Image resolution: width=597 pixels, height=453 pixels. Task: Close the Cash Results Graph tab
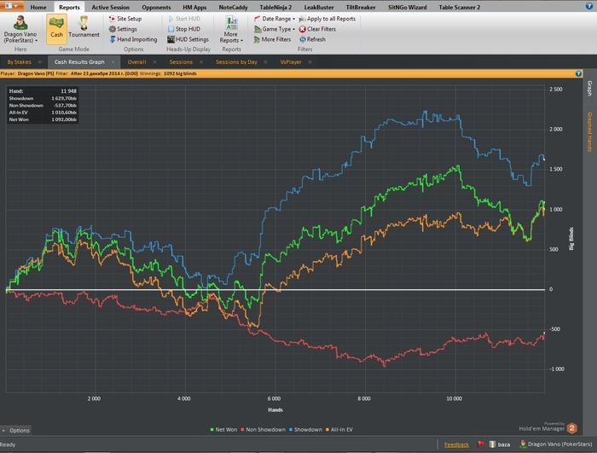pyautogui.click(x=113, y=62)
